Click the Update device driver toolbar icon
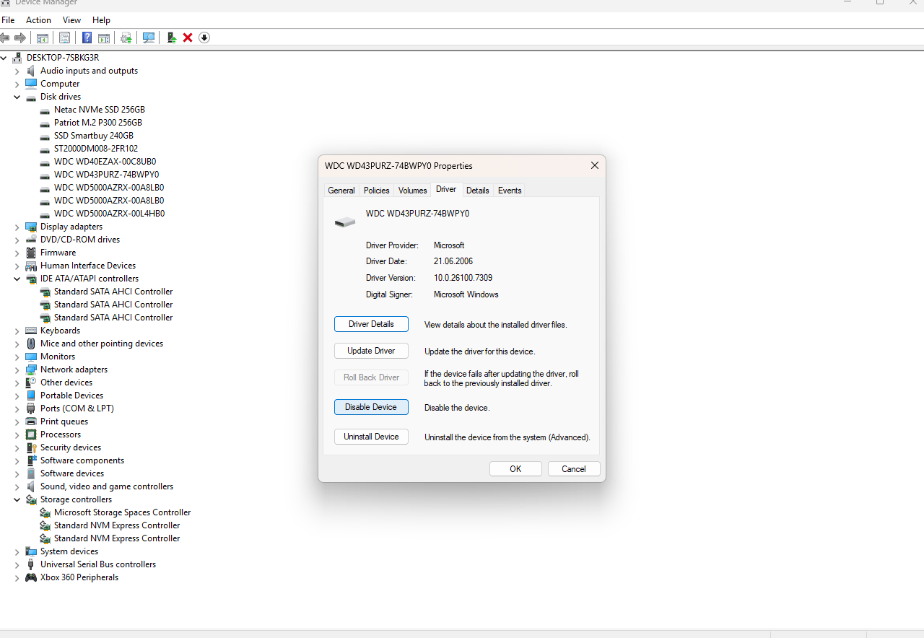This screenshot has width=924, height=638. click(x=171, y=38)
